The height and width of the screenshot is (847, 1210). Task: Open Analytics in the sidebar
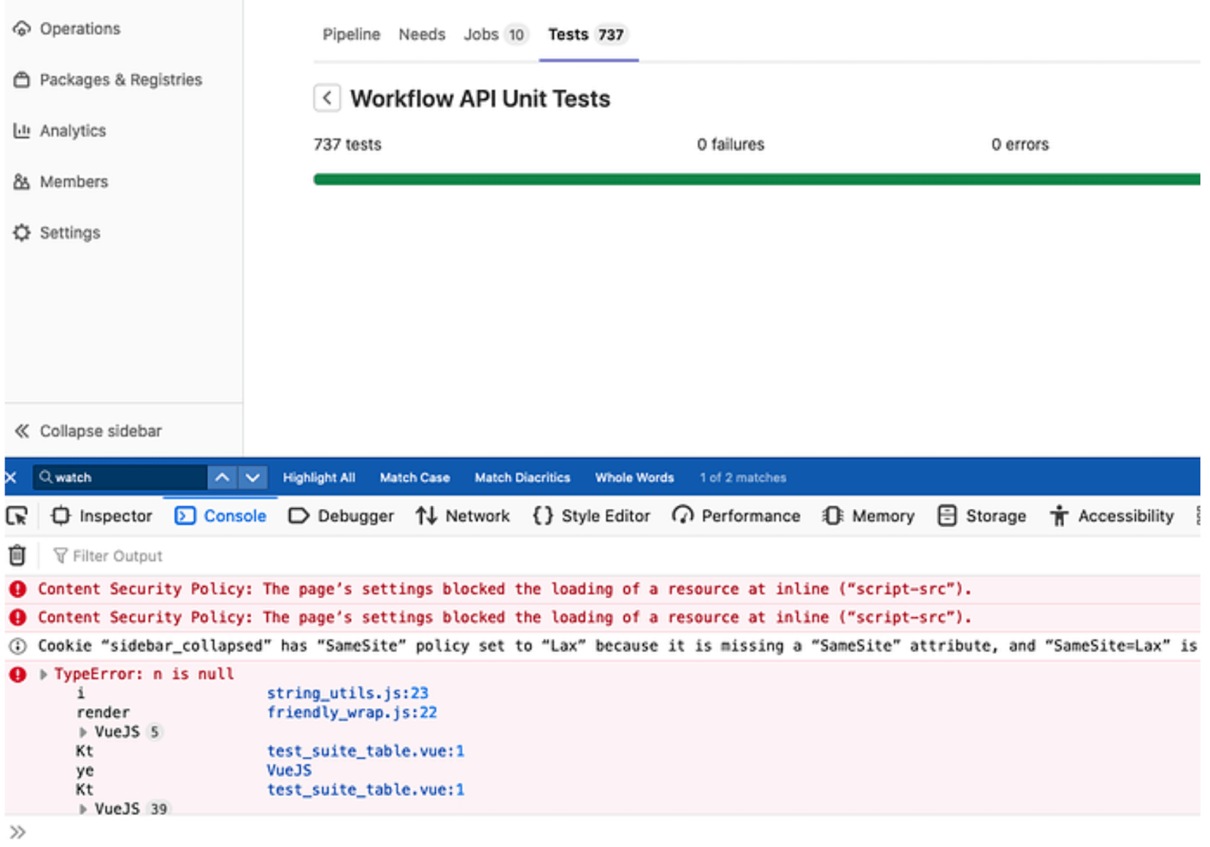click(x=73, y=131)
